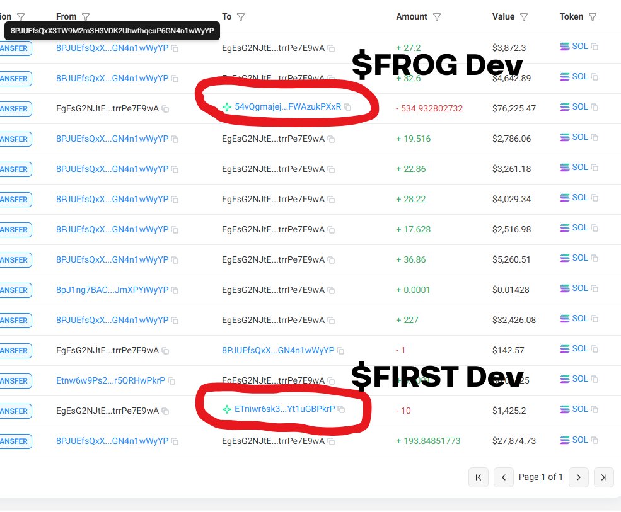Open 54vQgmajej...FWAzukPXxR address link

(287, 107)
